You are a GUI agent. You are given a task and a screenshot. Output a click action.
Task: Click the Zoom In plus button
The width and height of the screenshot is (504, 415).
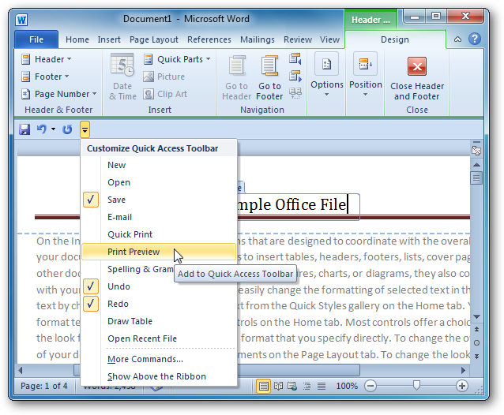[x=462, y=386]
